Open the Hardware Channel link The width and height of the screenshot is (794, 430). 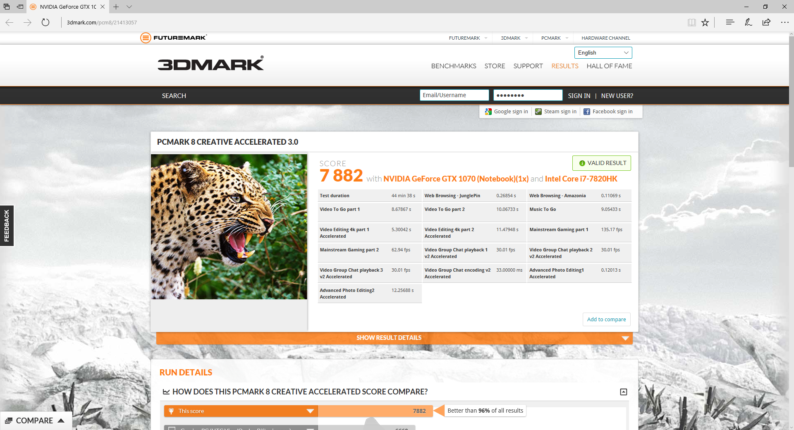pyautogui.click(x=606, y=38)
